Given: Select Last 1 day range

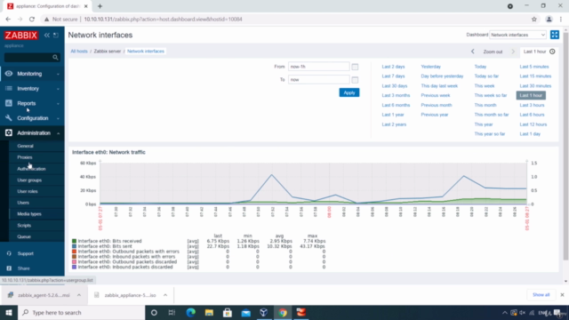Looking at the screenshot, I should click(x=530, y=134).
